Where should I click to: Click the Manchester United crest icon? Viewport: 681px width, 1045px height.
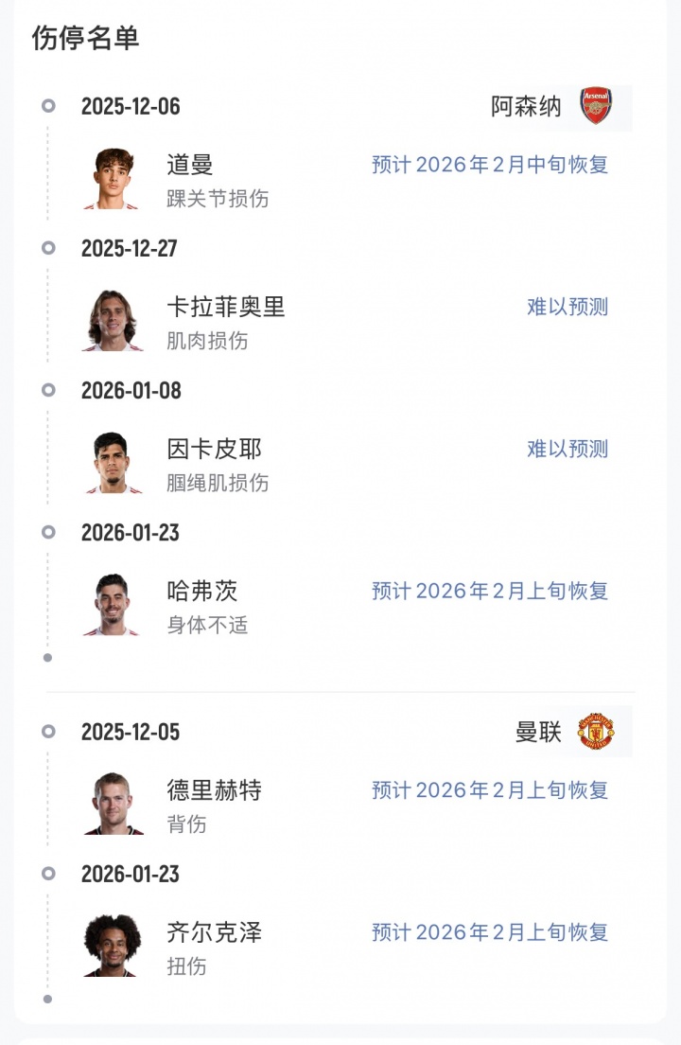[x=596, y=732]
